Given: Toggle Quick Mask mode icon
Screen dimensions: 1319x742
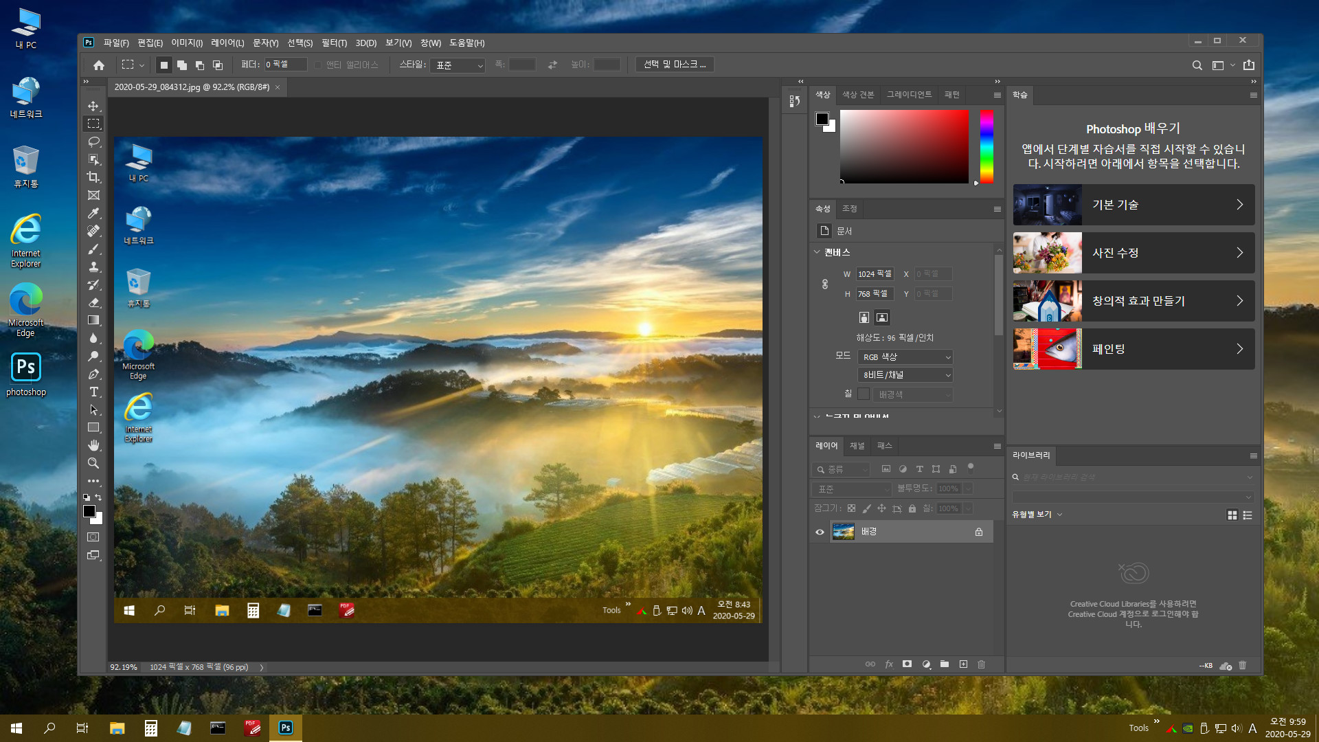Looking at the screenshot, I should [93, 537].
